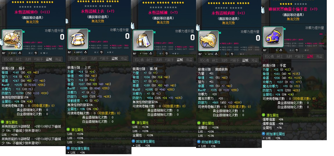Screen dimensions: 334x156
Task: Click blue 附加潛在屬性 badge in glove tooltip
Action: [x=263, y=134]
